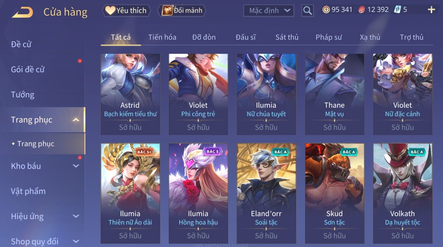Click the gold coin currency icon
443x247 pixels.
point(326,10)
